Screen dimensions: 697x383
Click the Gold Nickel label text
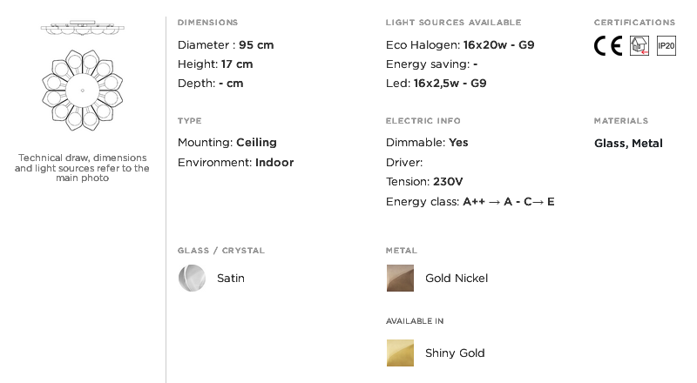pos(457,279)
